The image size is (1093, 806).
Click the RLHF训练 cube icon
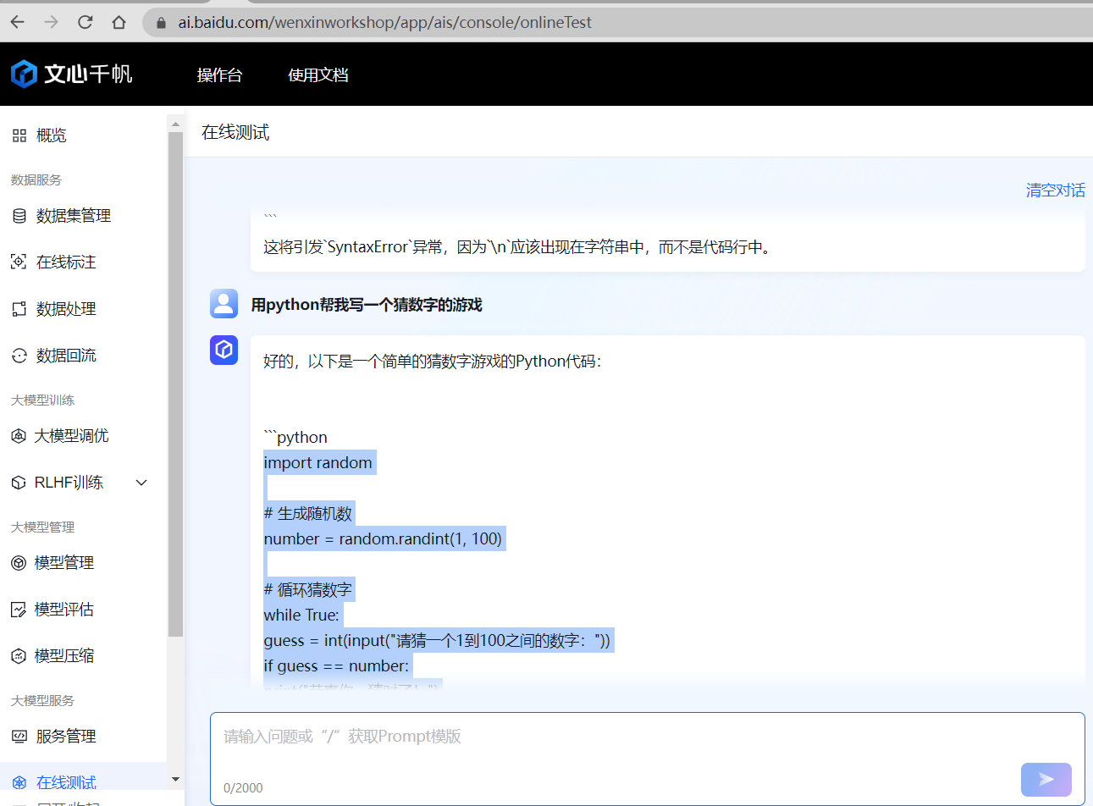click(19, 483)
